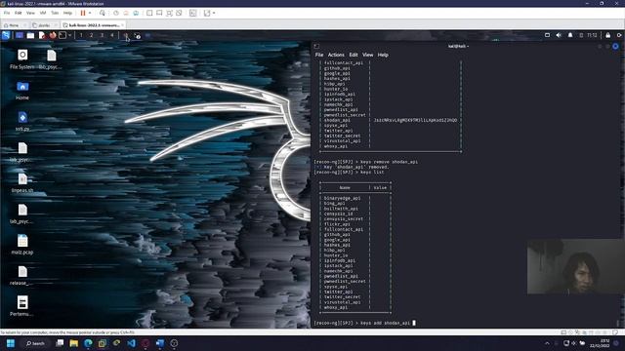The height and width of the screenshot is (351, 625).
Task: Open terminal File menu
Action: [319, 55]
